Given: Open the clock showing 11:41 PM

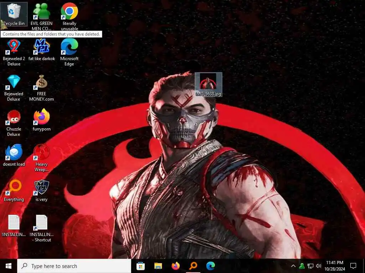Looking at the screenshot, I should [334, 266].
